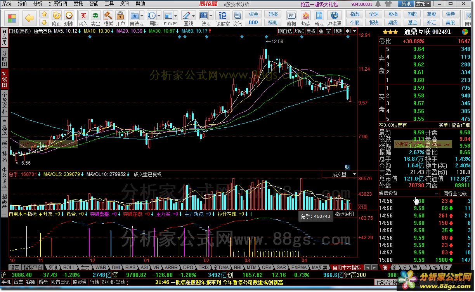Screen dimensions: 475x292
Task: Toggle the 预测 forecast option on chart
Action: [x=338, y=31]
